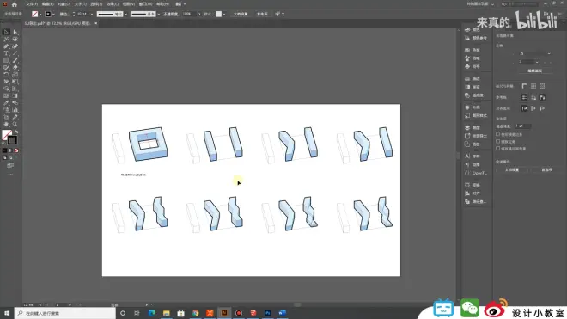The image size is (567, 319).
Task: Open variable width profile dropdown
Action: click(125, 14)
